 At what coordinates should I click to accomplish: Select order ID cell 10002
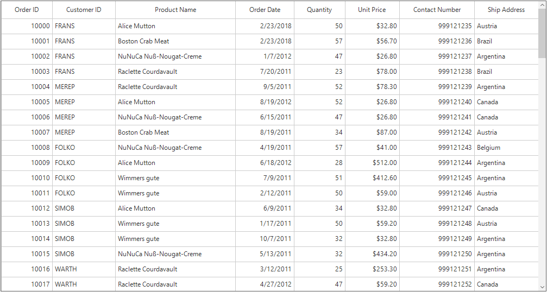tap(27, 56)
